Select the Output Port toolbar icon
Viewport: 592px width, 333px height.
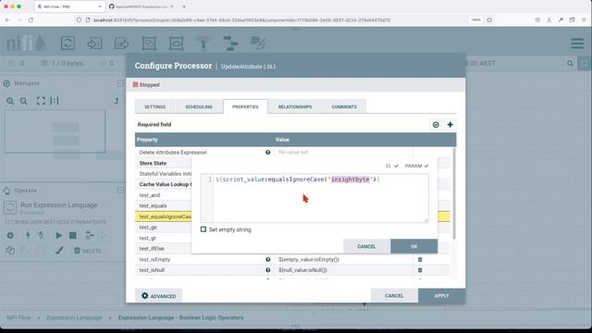pyautogui.click(x=121, y=43)
